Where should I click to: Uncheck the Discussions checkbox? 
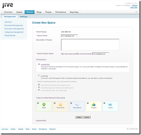(71, 103)
